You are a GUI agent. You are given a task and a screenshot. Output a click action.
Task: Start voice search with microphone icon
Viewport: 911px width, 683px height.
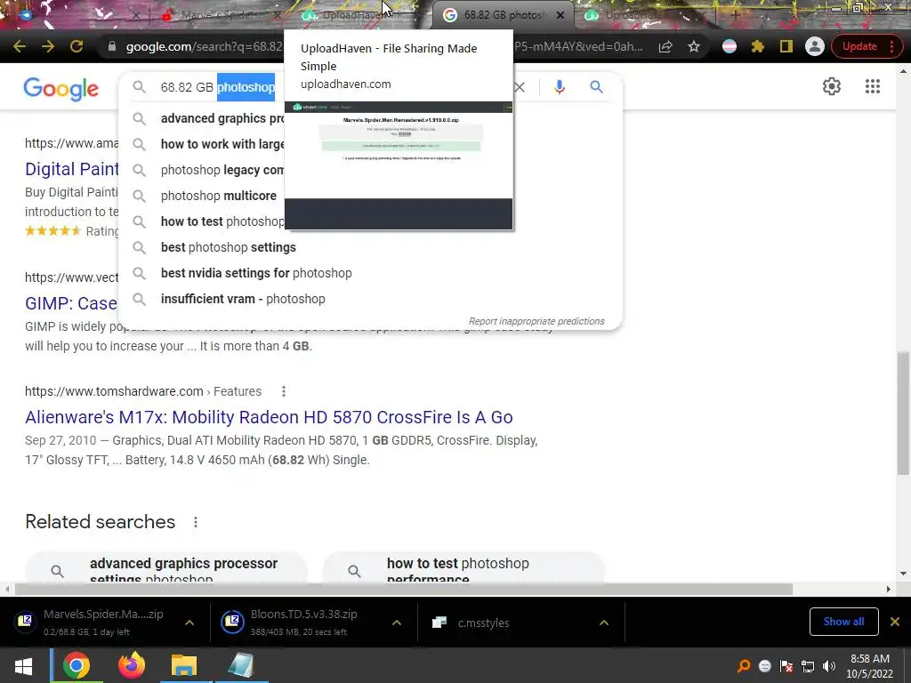point(559,87)
